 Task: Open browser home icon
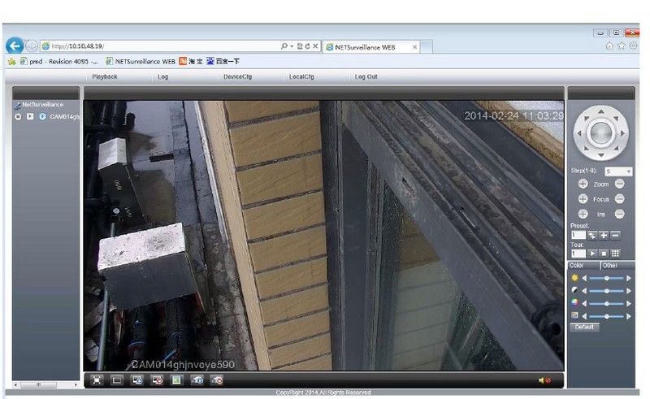[609, 46]
